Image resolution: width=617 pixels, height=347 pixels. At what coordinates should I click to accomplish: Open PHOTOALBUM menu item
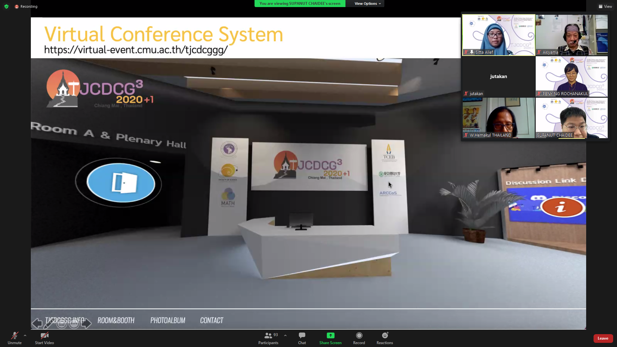pyautogui.click(x=168, y=320)
